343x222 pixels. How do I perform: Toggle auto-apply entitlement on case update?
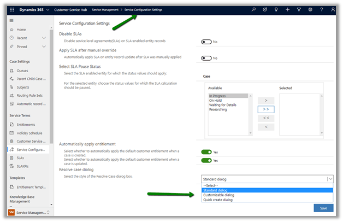206,160
